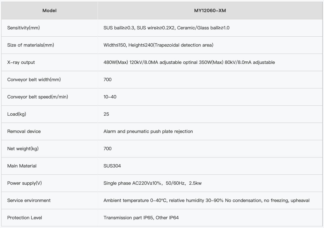The height and width of the screenshot is (228, 324).
Task: Select the 10-40 belt speed value
Action: point(110,97)
